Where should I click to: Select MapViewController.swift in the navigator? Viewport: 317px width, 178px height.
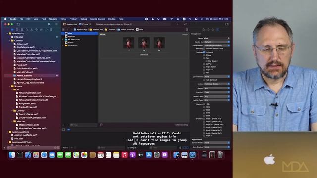coord(28,54)
